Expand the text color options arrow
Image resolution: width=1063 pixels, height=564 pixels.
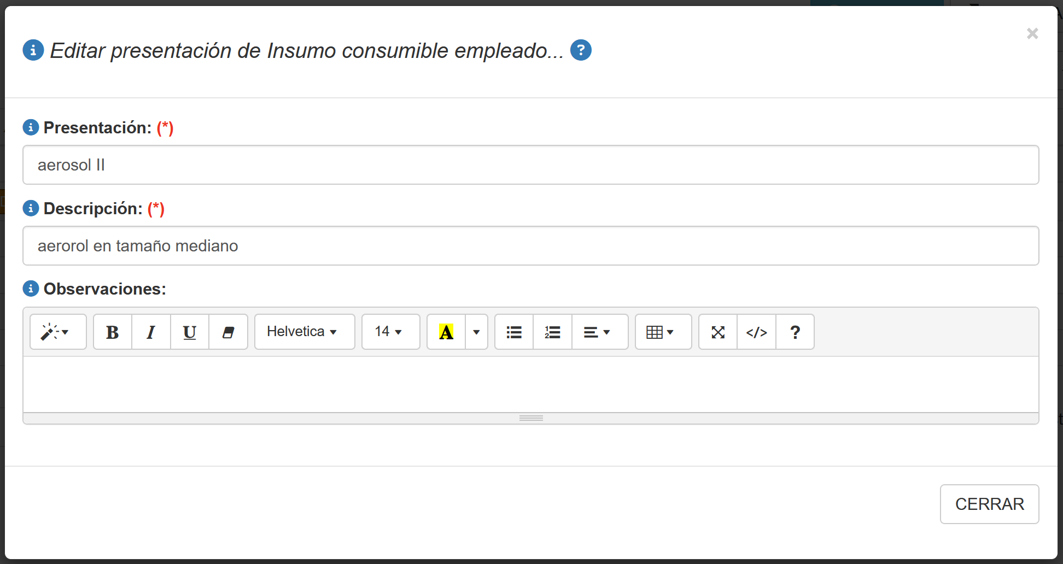[476, 332]
